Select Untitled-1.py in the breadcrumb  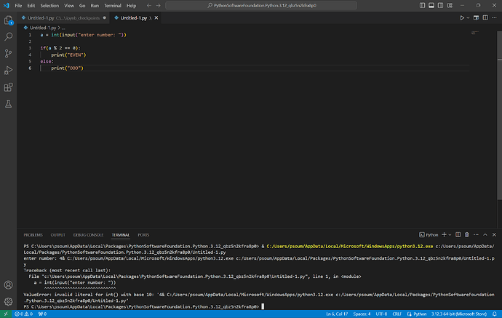(43, 28)
